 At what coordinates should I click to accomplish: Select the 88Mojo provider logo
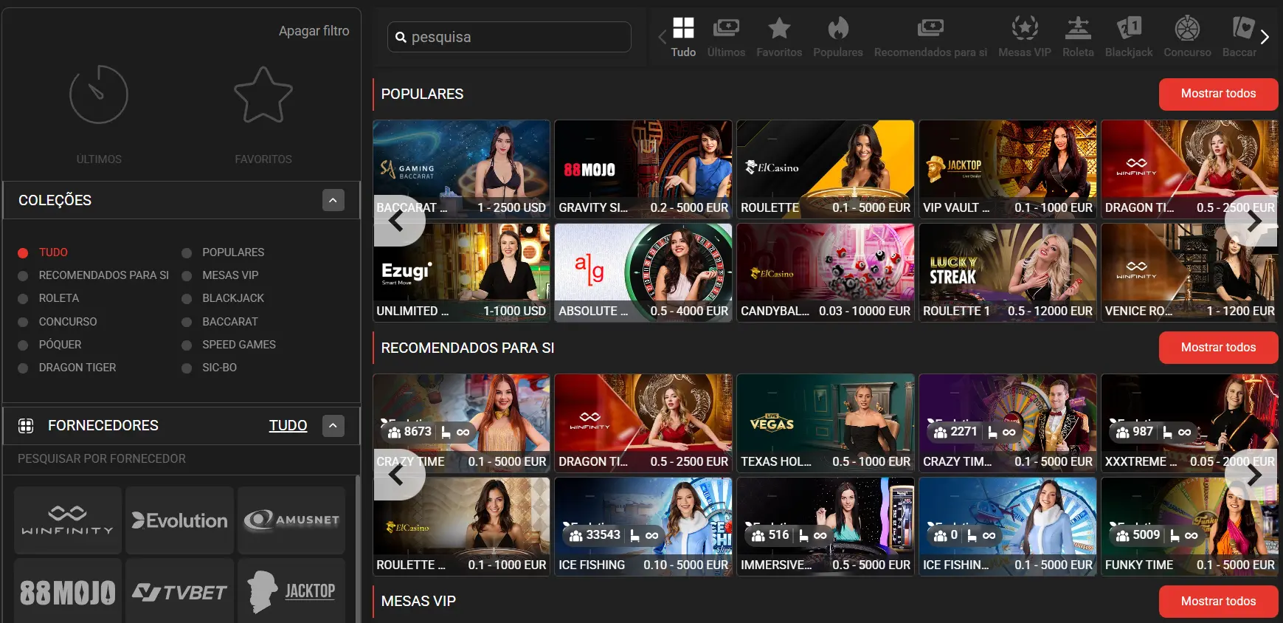(68, 592)
